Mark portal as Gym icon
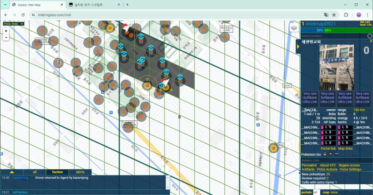Screen dimensions: 373x195 tap(331, 154)
